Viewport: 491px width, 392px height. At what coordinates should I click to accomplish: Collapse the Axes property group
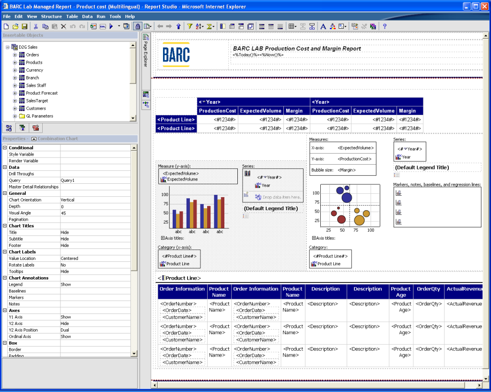click(x=5, y=311)
